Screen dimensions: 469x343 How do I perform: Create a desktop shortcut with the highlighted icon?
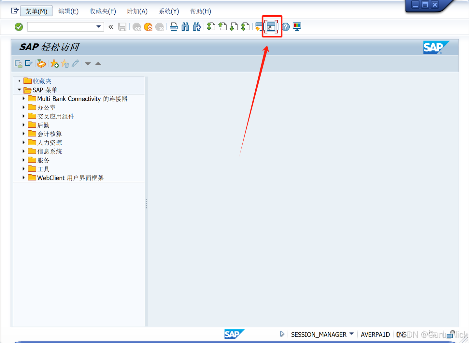[272, 26]
